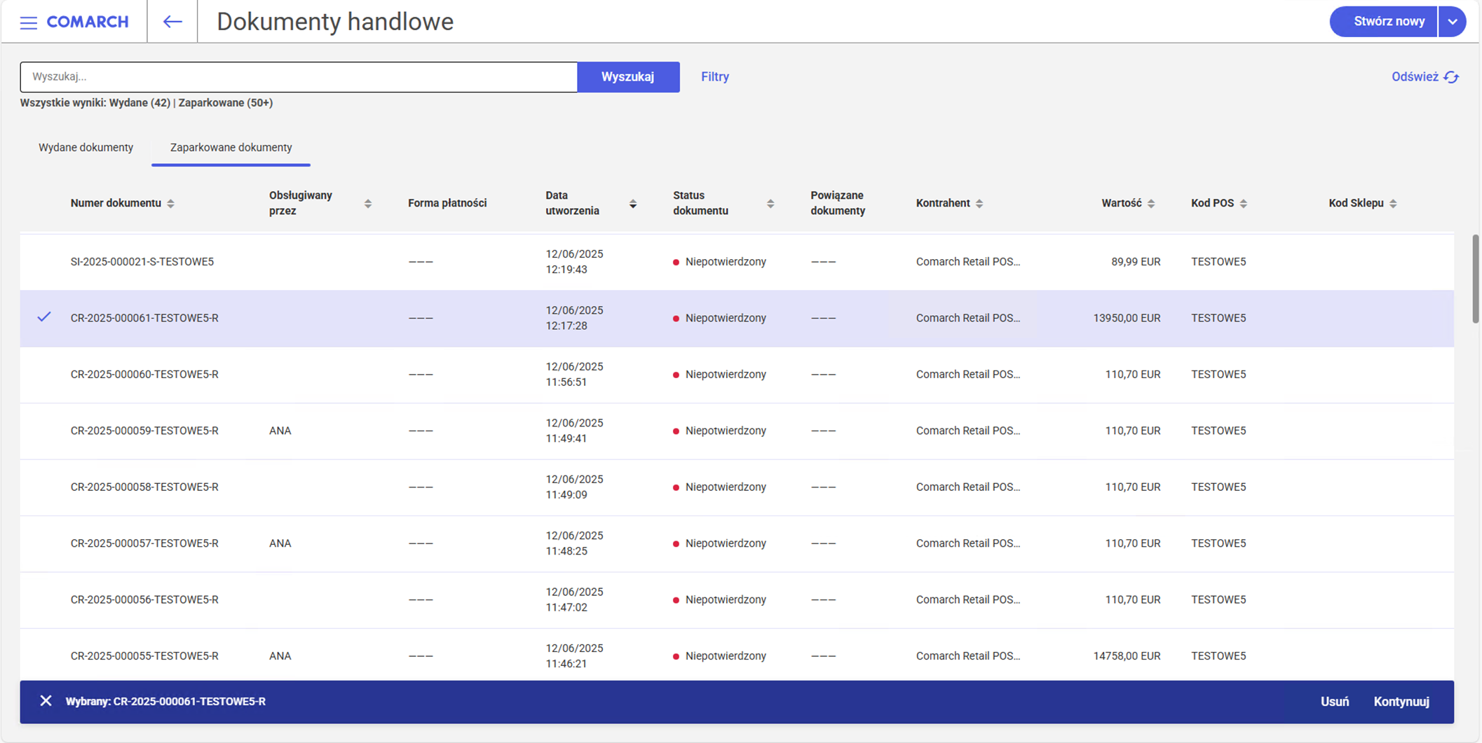This screenshot has height=743, width=1482.
Task: Sort by Kod Sklepu column arrows
Action: click(x=1393, y=203)
